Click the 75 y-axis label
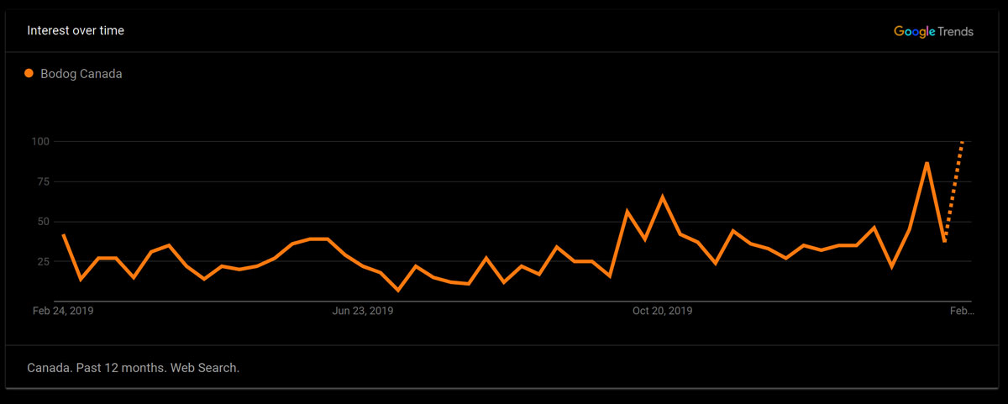The width and height of the screenshot is (1008, 404). (45, 181)
